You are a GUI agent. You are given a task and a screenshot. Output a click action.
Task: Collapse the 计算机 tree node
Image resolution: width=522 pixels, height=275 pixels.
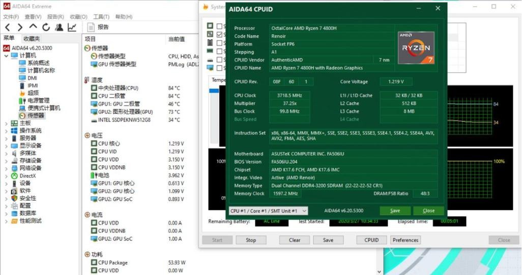6,56
